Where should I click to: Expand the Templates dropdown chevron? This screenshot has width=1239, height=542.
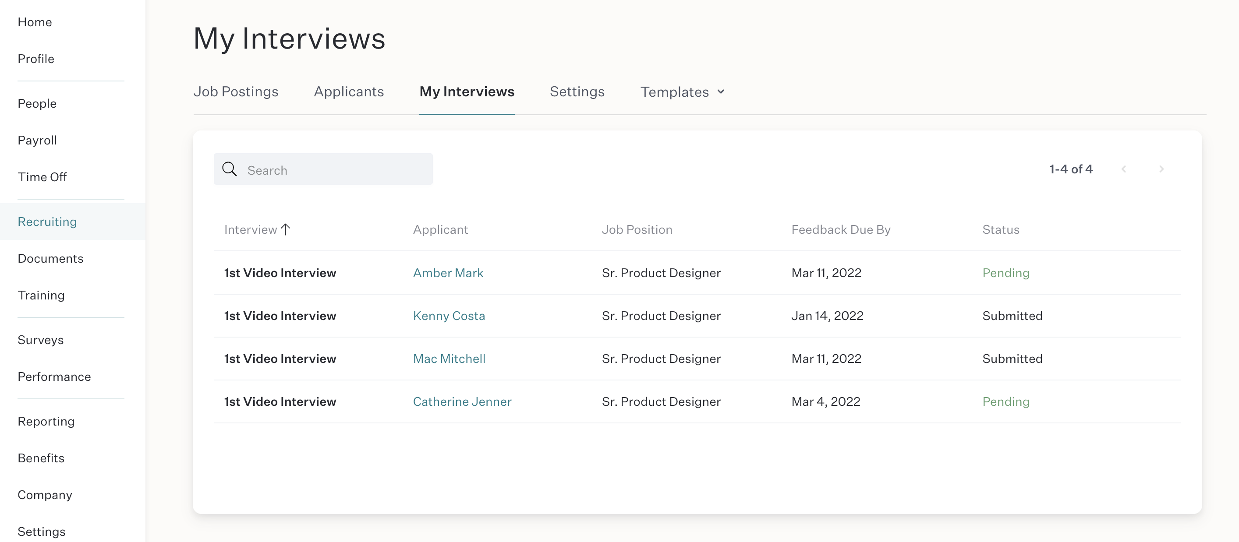coord(721,92)
